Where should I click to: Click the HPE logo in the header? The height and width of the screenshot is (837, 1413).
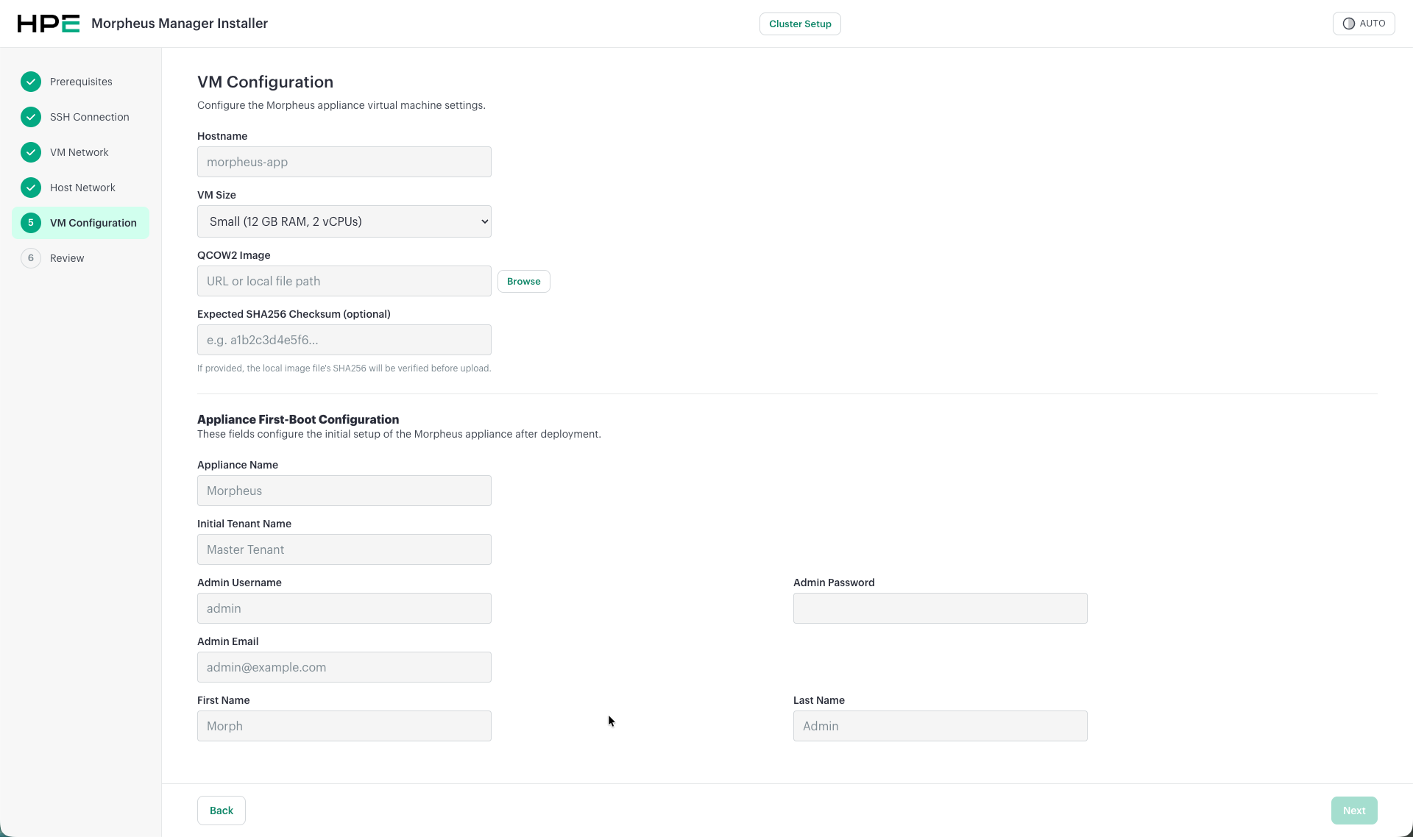click(x=49, y=24)
